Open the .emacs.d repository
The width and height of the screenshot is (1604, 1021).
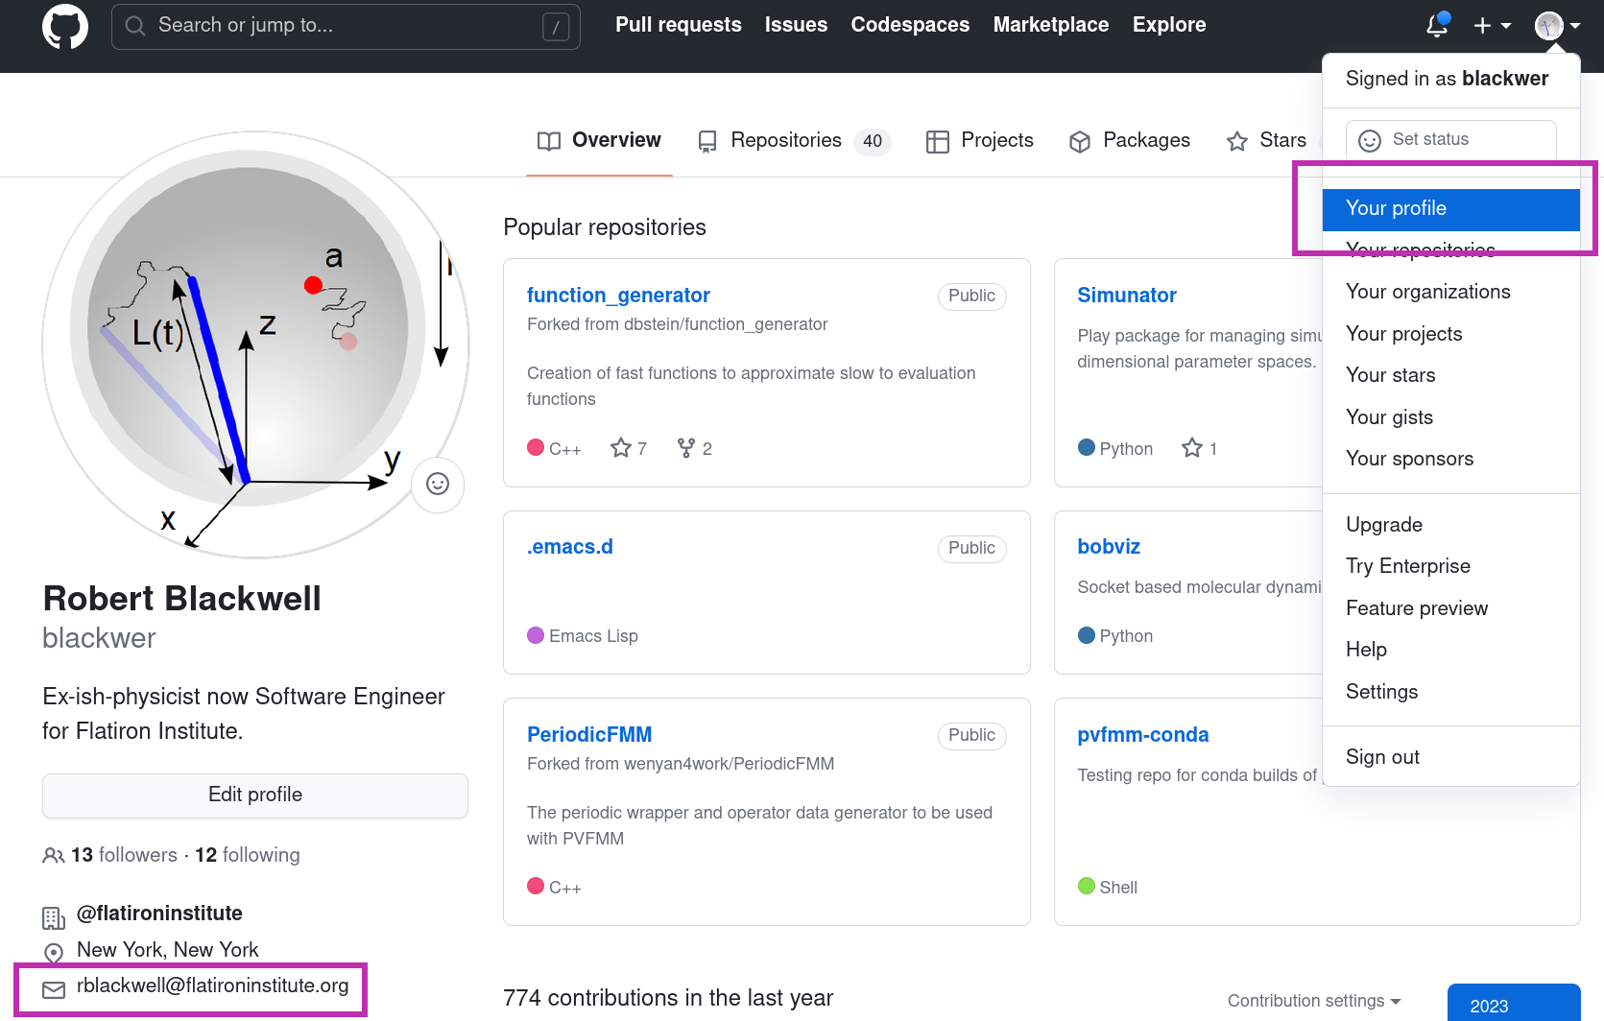point(570,547)
